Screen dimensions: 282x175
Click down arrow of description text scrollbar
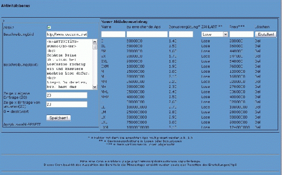[x=95, y=87]
